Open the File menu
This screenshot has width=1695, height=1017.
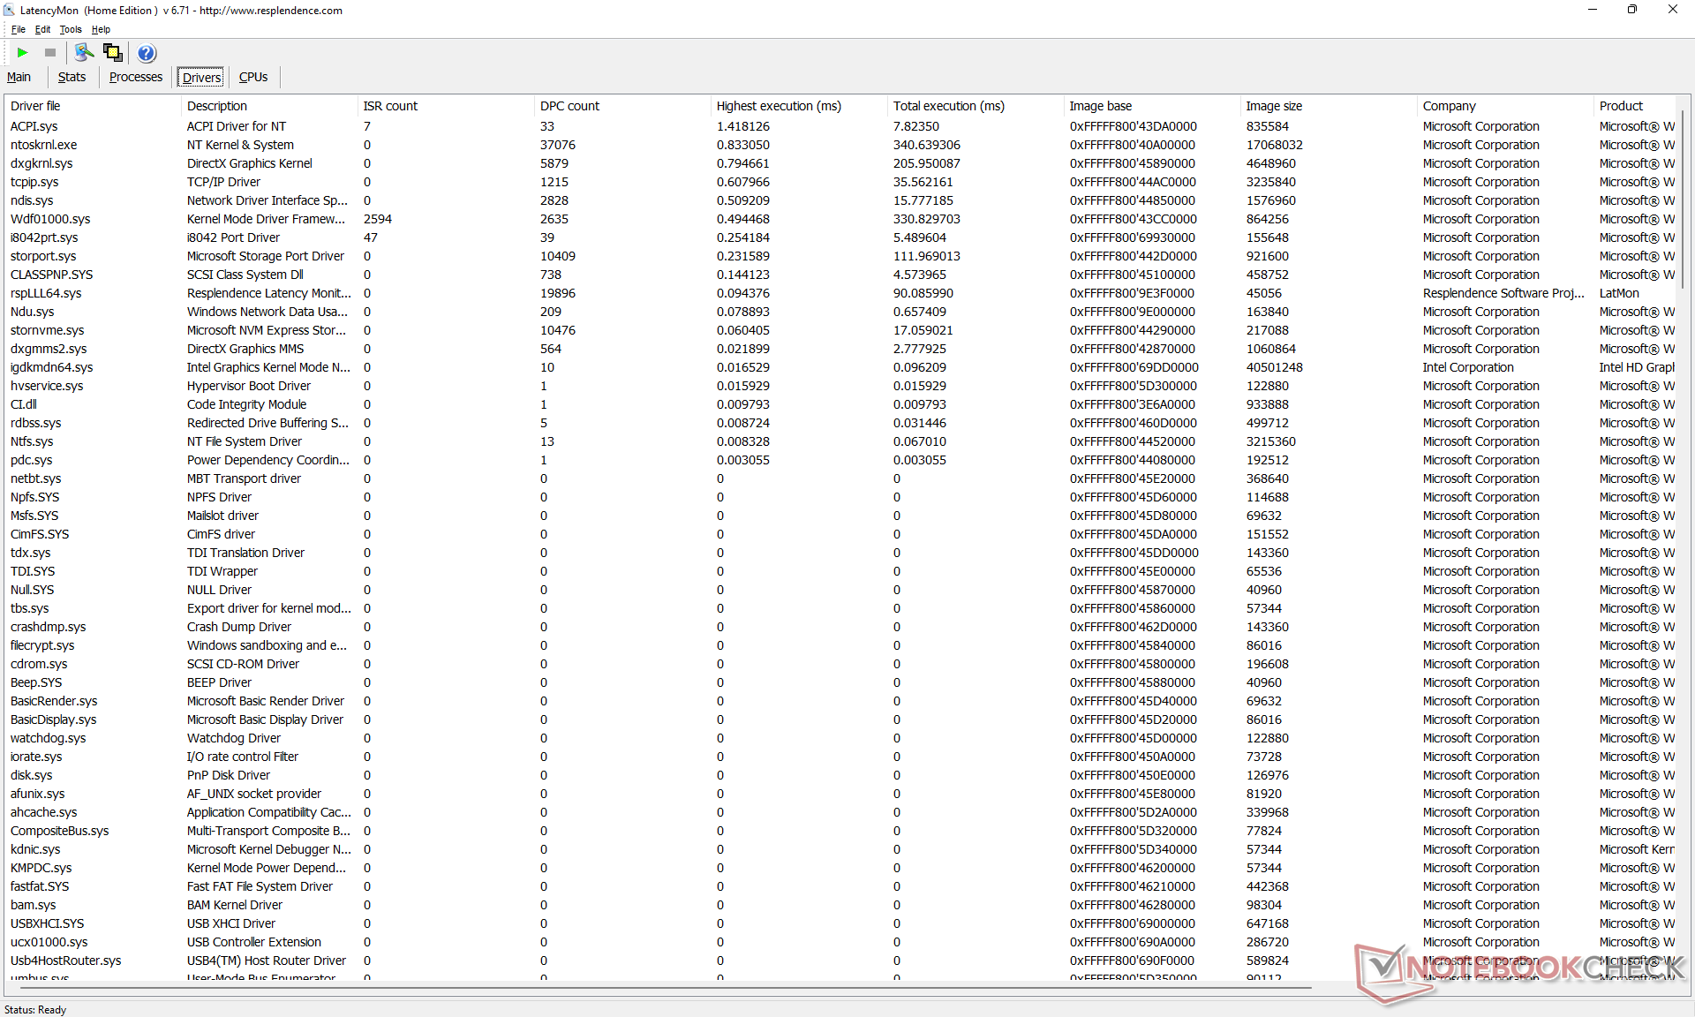18,29
